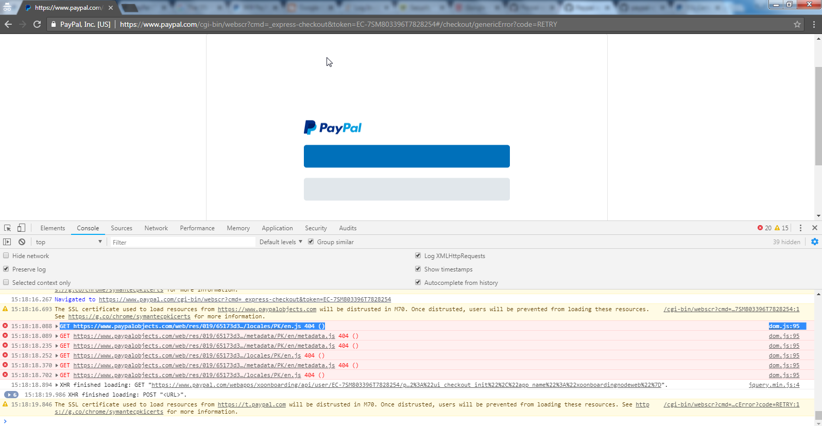Screen dimensions: 822x426
Task: Click the grey button below the blue one
Action: [407, 189]
